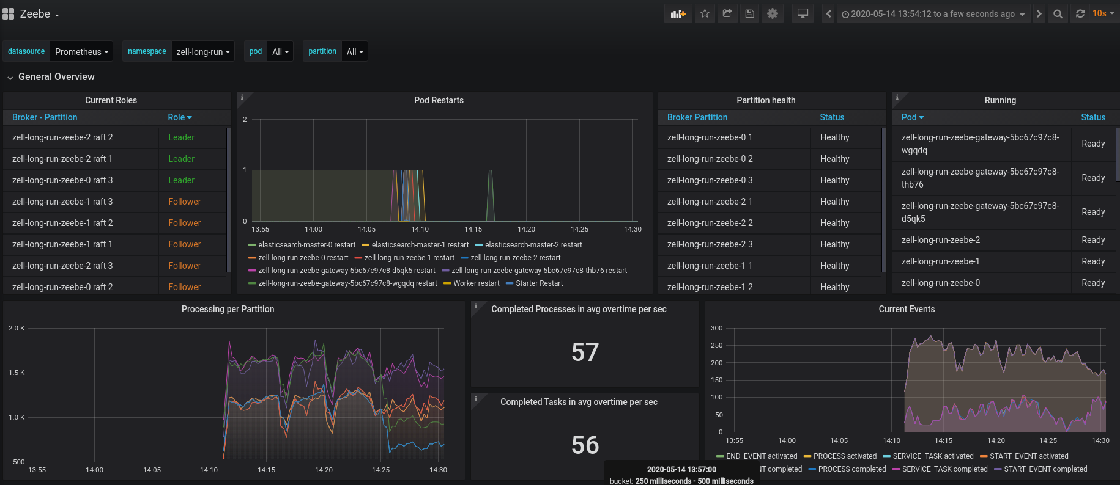Viewport: 1120px width, 485px height.
Task: Open Completed Tasks in avg overtime menu
Action: [579, 402]
